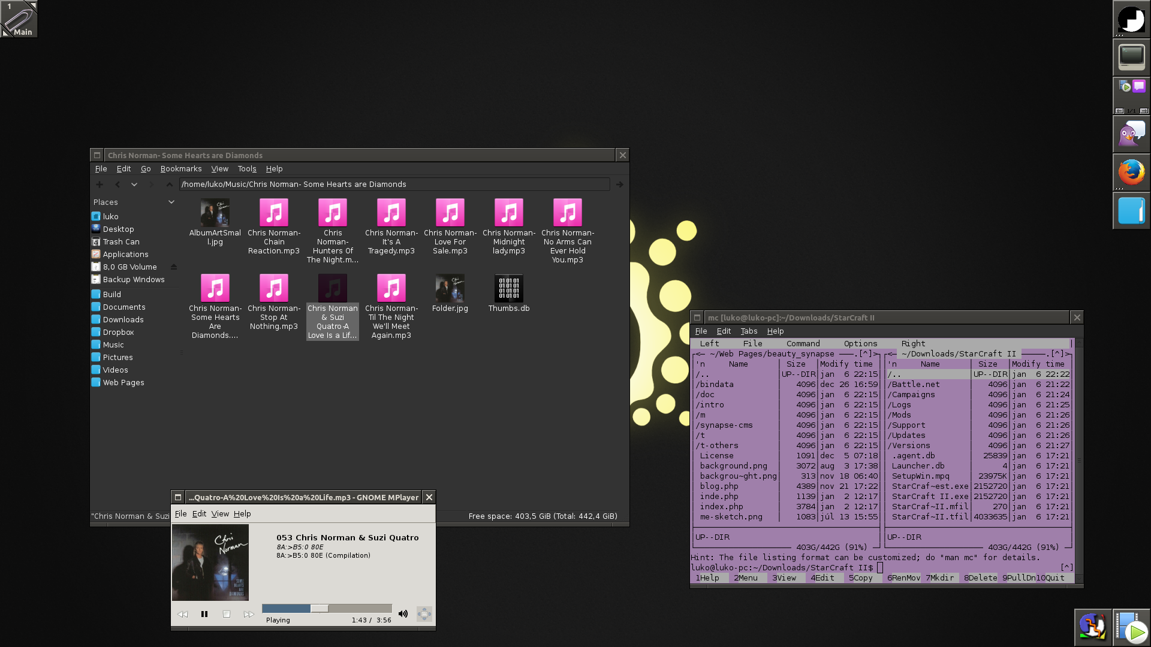The width and height of the screenshot is (1151, 647).
Task: Click new tab plus icon in file manager toolbar
Action: tap(100, 185)
